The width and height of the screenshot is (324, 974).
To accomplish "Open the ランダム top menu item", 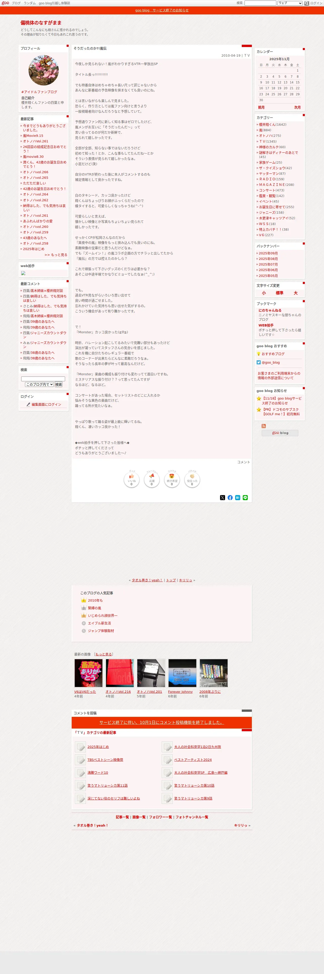I will coord(30,3).
